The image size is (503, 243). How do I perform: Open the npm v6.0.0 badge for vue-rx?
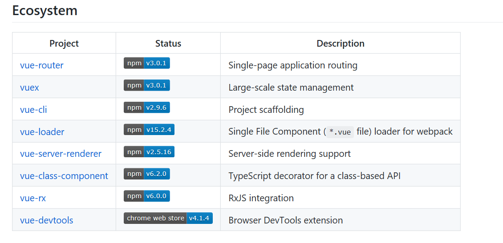(x=147, y=196)
